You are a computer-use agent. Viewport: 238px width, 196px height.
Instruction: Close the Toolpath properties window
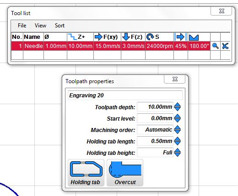pyautogui.click(x=175, y=79)
